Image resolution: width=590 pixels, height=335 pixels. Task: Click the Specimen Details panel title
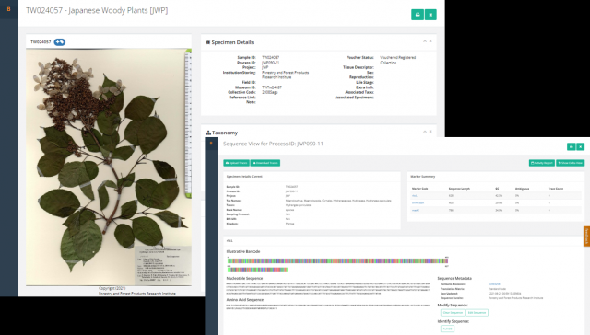tap(232, 42)
